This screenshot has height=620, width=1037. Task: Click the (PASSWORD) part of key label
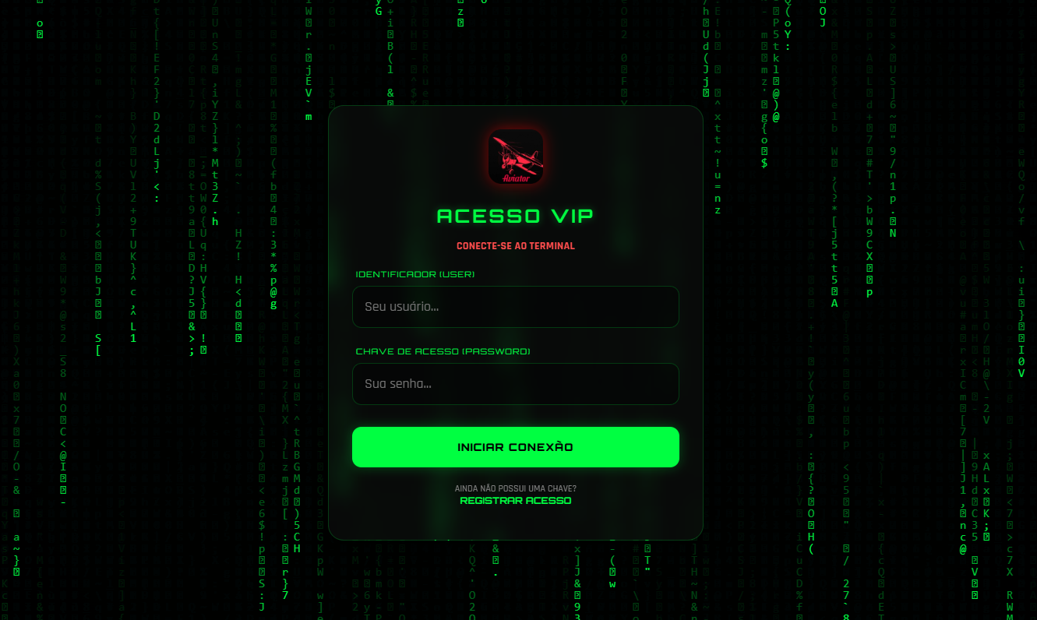point(496,351)
